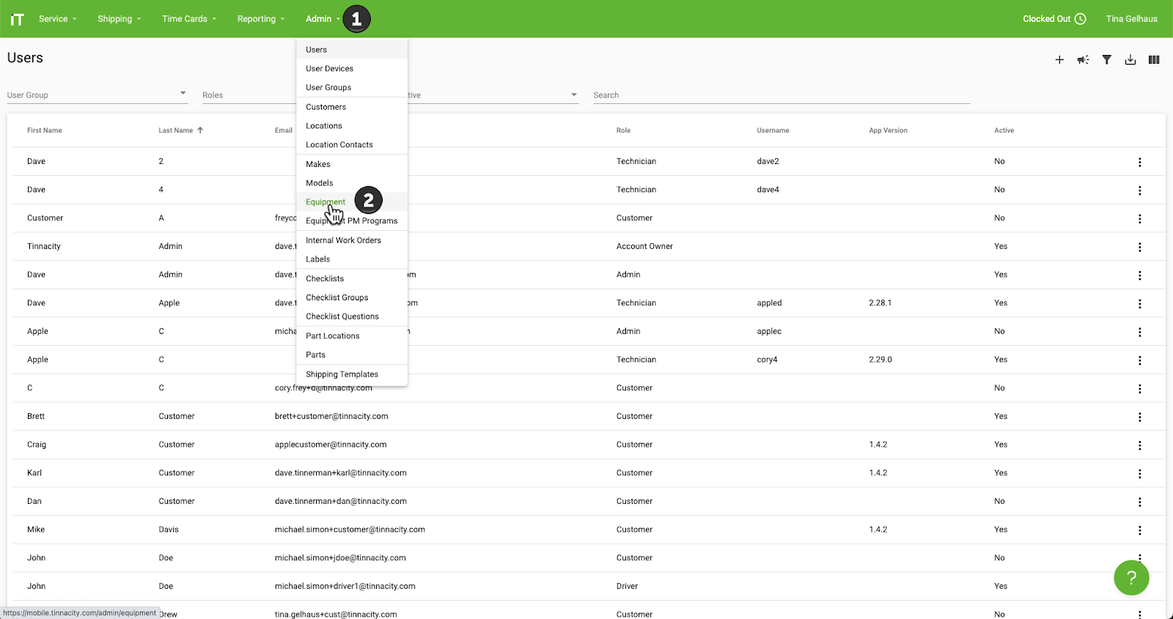Open the filter funnel icon

coord(1107,60)
